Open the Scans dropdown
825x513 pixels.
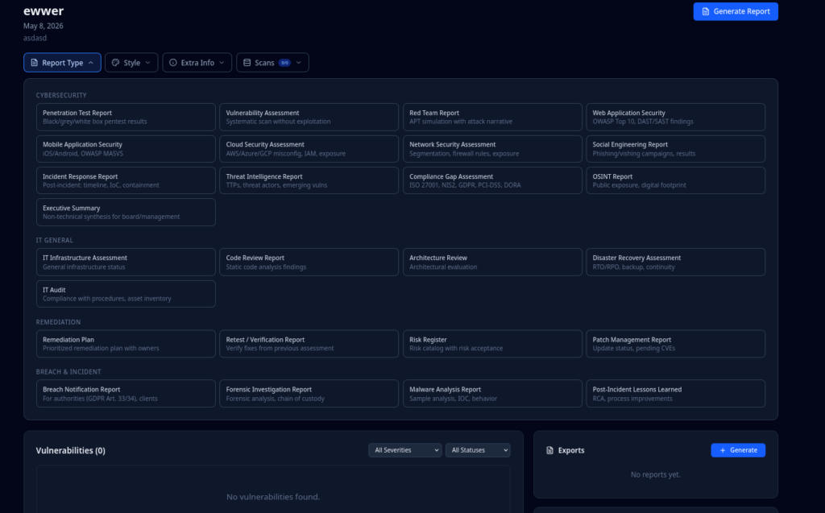[272, 63]
